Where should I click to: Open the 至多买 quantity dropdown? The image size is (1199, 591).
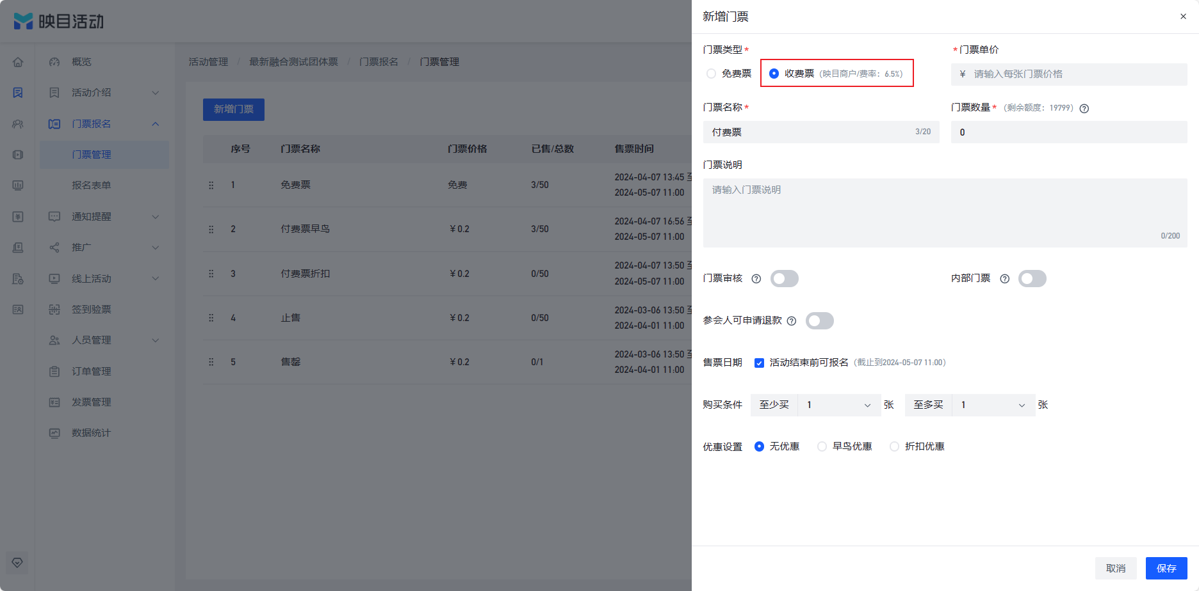pos(993,405)
